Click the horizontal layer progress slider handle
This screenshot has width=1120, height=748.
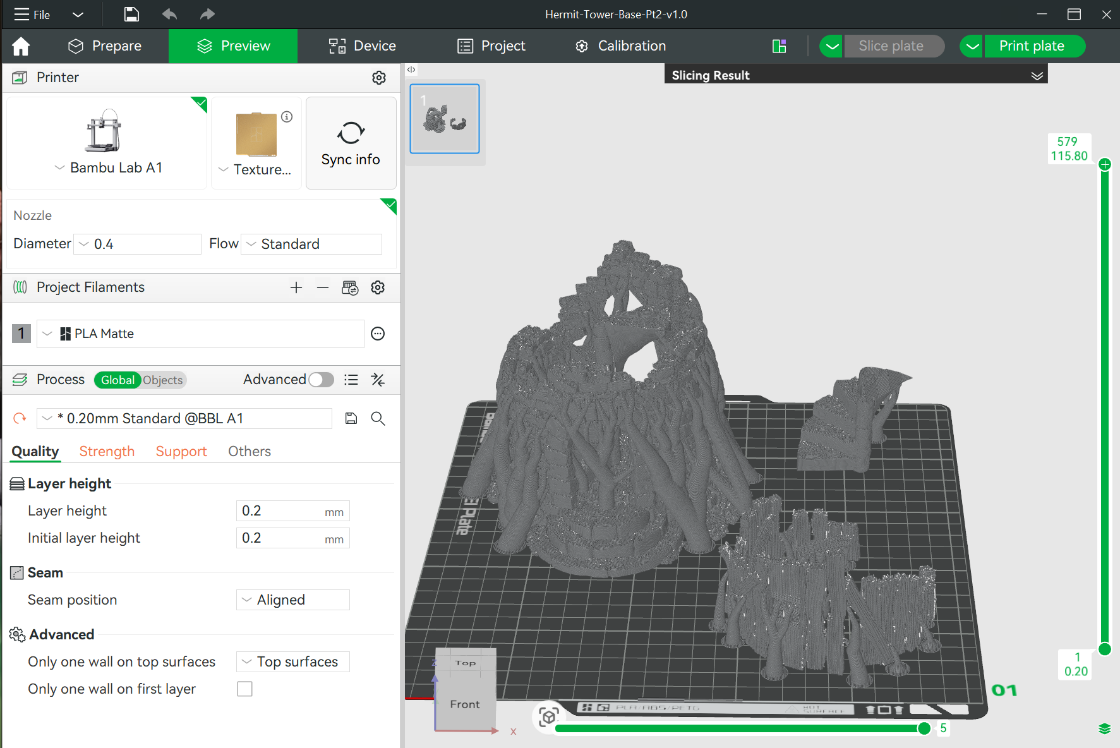pyautogui.click(x=924, y=728)
